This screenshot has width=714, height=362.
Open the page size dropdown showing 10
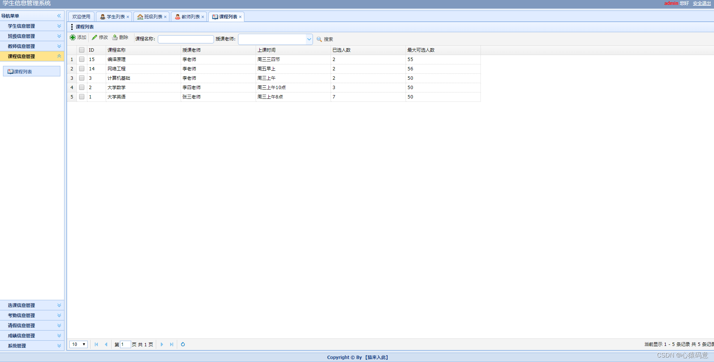click(78, 344)
